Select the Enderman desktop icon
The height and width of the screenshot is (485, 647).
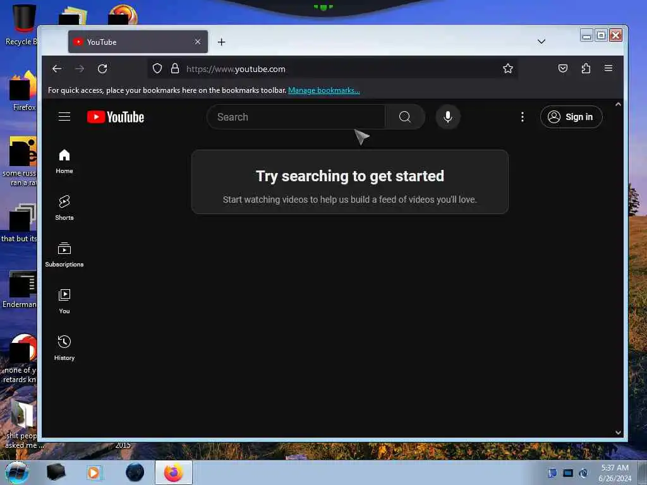coord(20,289)
